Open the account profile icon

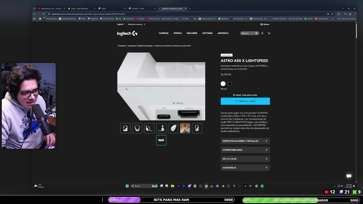click(x=262, y=33)
